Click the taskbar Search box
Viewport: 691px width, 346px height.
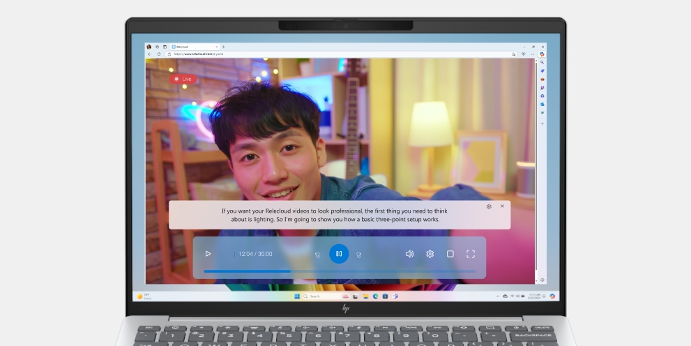point(326,296)
